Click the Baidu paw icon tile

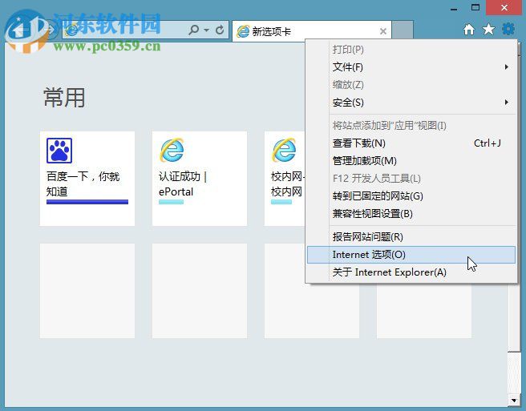point(87,179)
